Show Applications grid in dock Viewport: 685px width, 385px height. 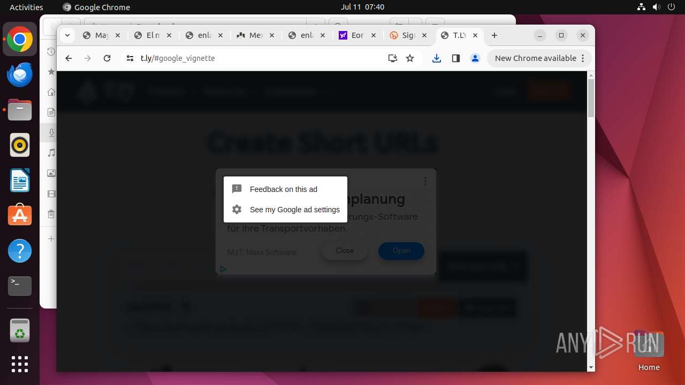20,364
